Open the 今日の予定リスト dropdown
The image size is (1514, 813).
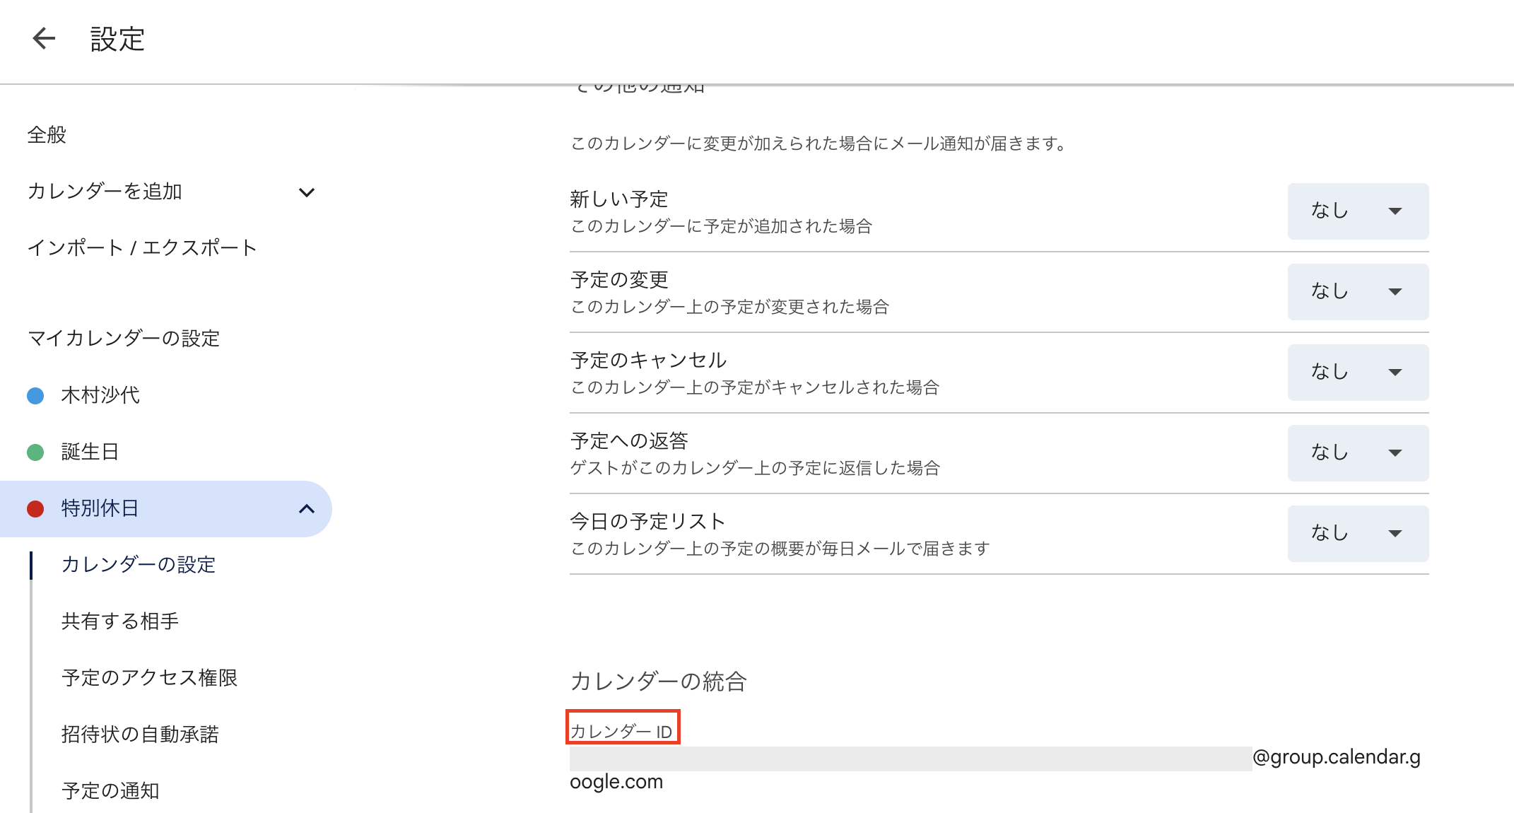click(x=1358, y=533)
